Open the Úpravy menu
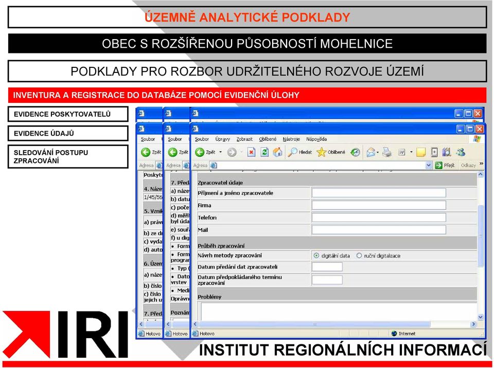 (223, 139)
